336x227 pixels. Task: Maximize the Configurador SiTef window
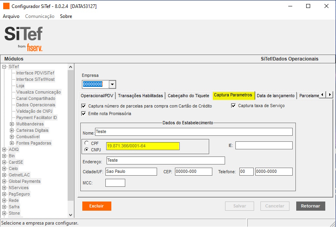pos(308,6)
